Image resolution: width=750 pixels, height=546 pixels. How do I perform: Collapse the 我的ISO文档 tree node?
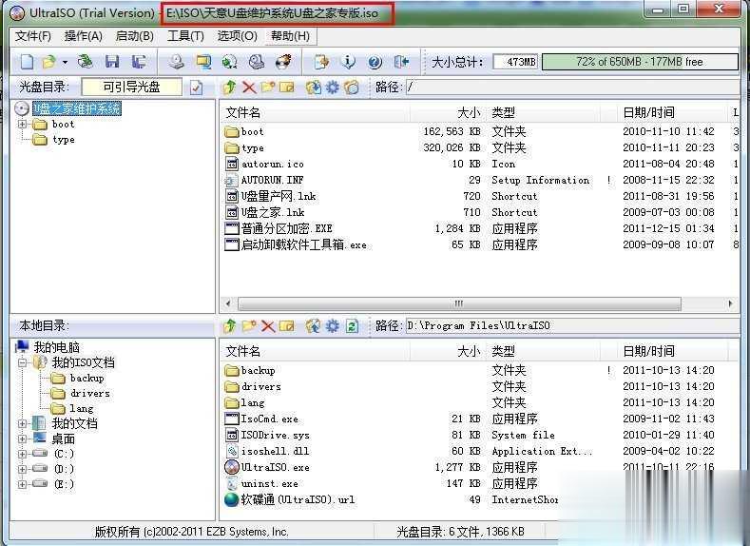[22, 362]
